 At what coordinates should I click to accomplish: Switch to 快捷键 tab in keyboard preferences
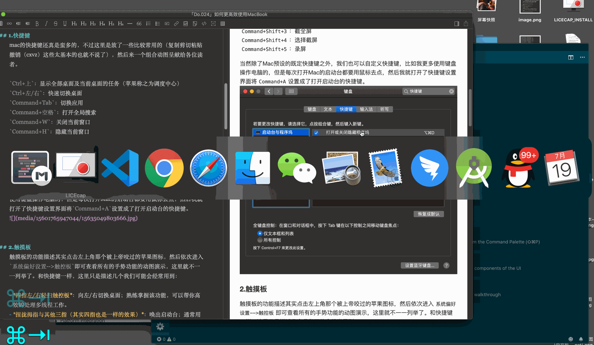click(346, 109)
